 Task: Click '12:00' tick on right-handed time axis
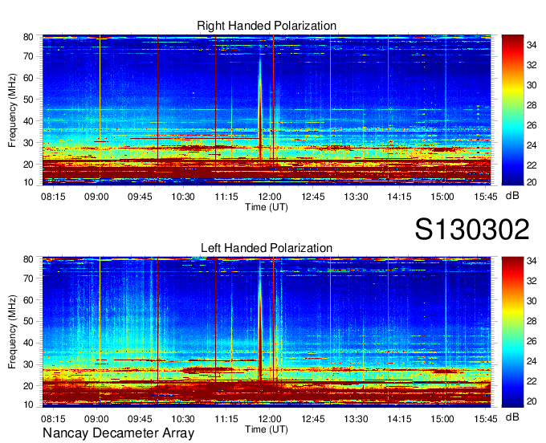tap(270, 197)
